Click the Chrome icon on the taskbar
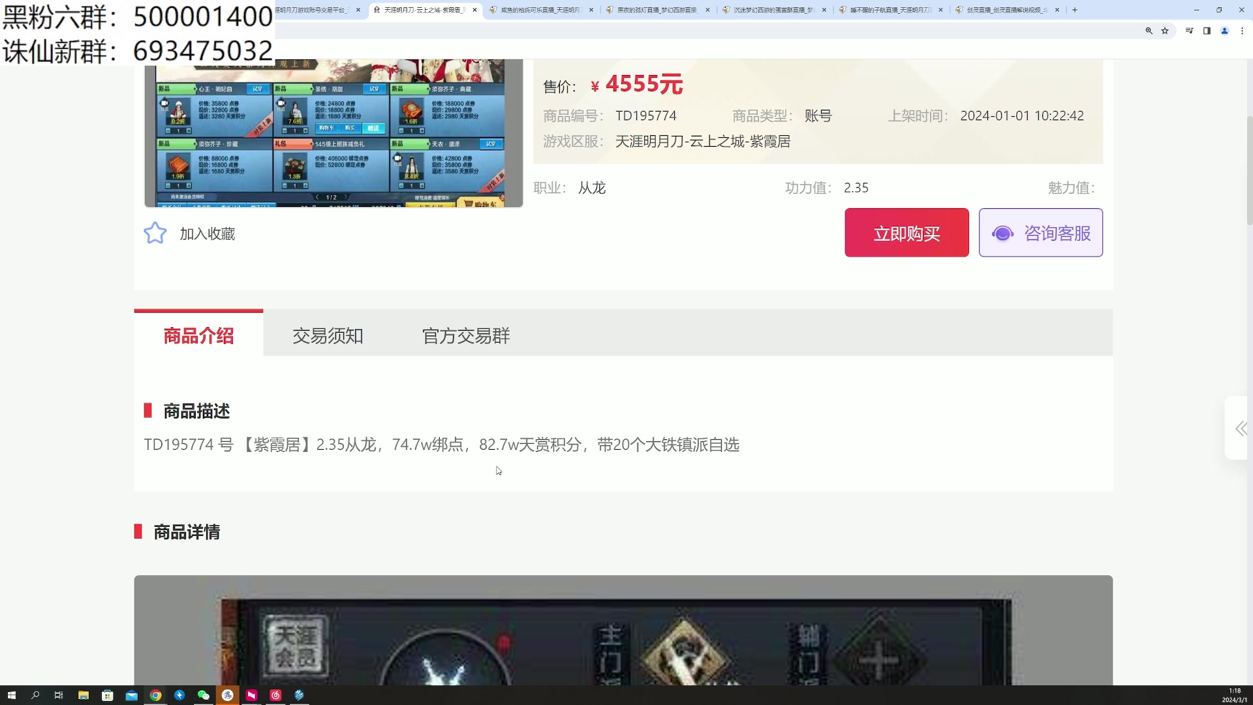This screenshot has width=1253, height=705. click(x=155, y=695)
